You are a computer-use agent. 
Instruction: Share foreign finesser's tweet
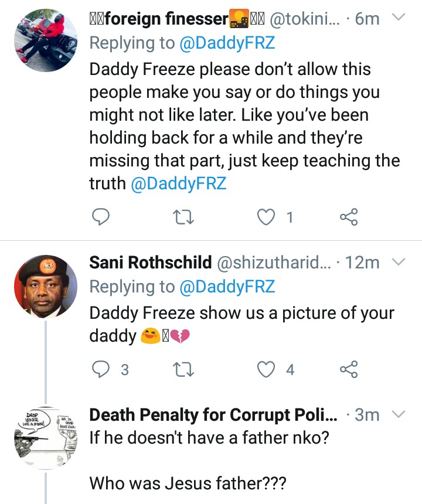pyautogui.click(x=348, y=217)
